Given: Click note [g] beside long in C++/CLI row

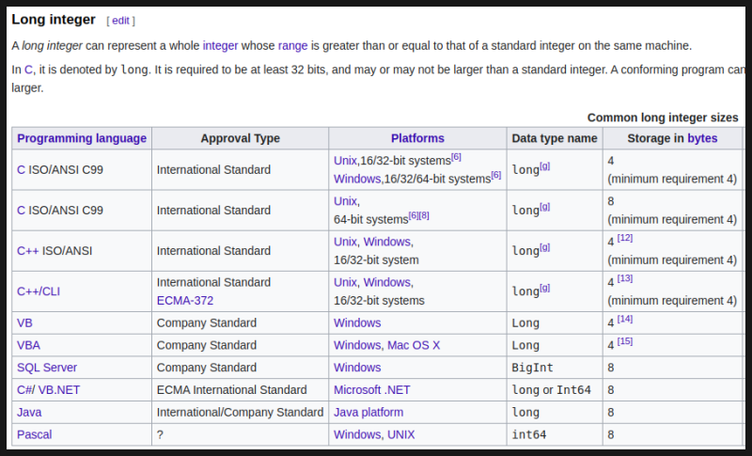Looking at the screenshot, I should pos(545,288).
